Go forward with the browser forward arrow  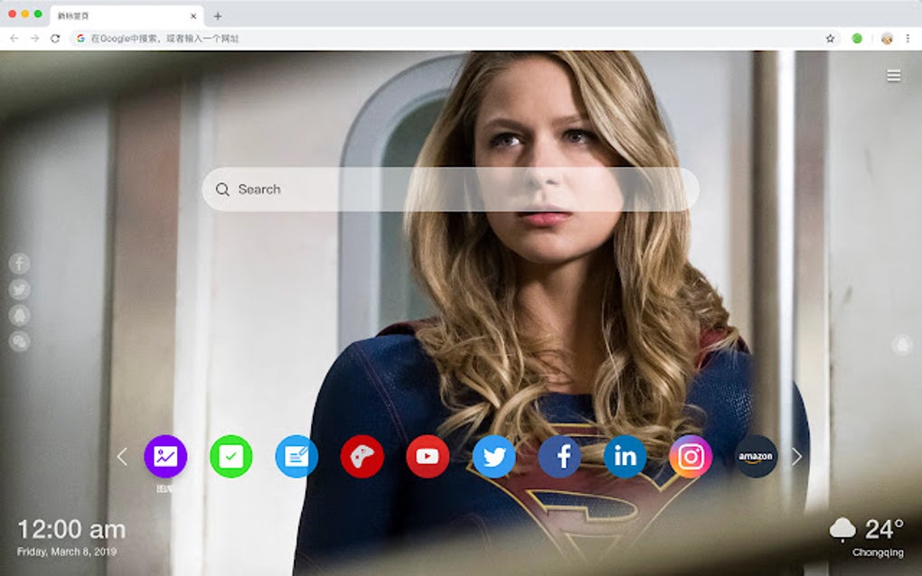pos(34,38)
